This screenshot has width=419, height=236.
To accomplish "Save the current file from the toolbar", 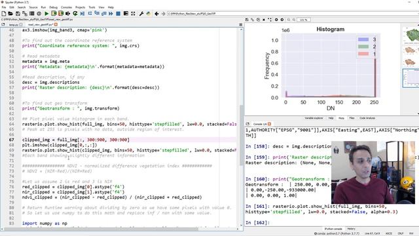I will click(18, 13).
